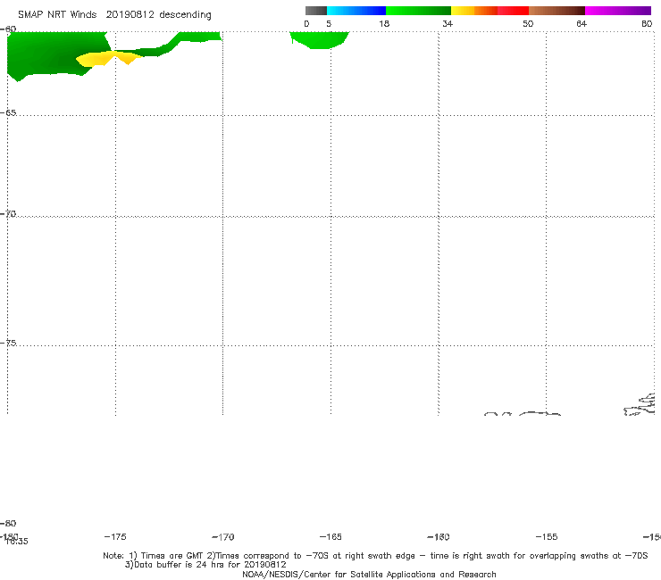Click the color bar label '18'
The height and width of the screenshot is (580, 661).
tap(384, 23)
